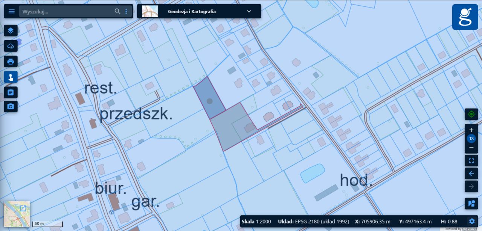Click the map comparison split icon
The height and width of the screenshot is (231, 482).
[x=471, y=204]
